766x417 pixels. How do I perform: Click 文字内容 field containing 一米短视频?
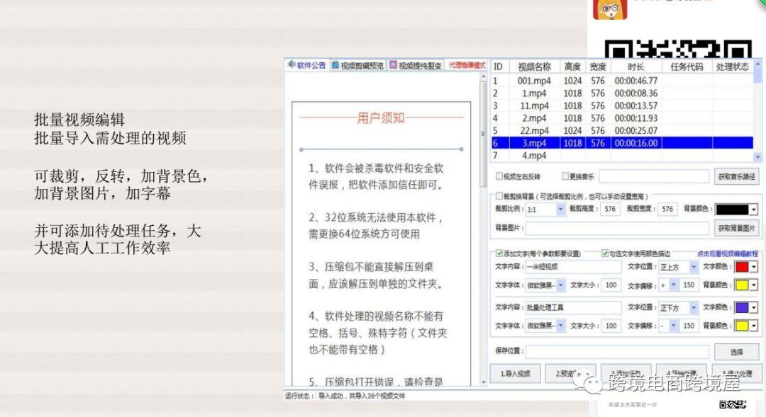[573, 267]
